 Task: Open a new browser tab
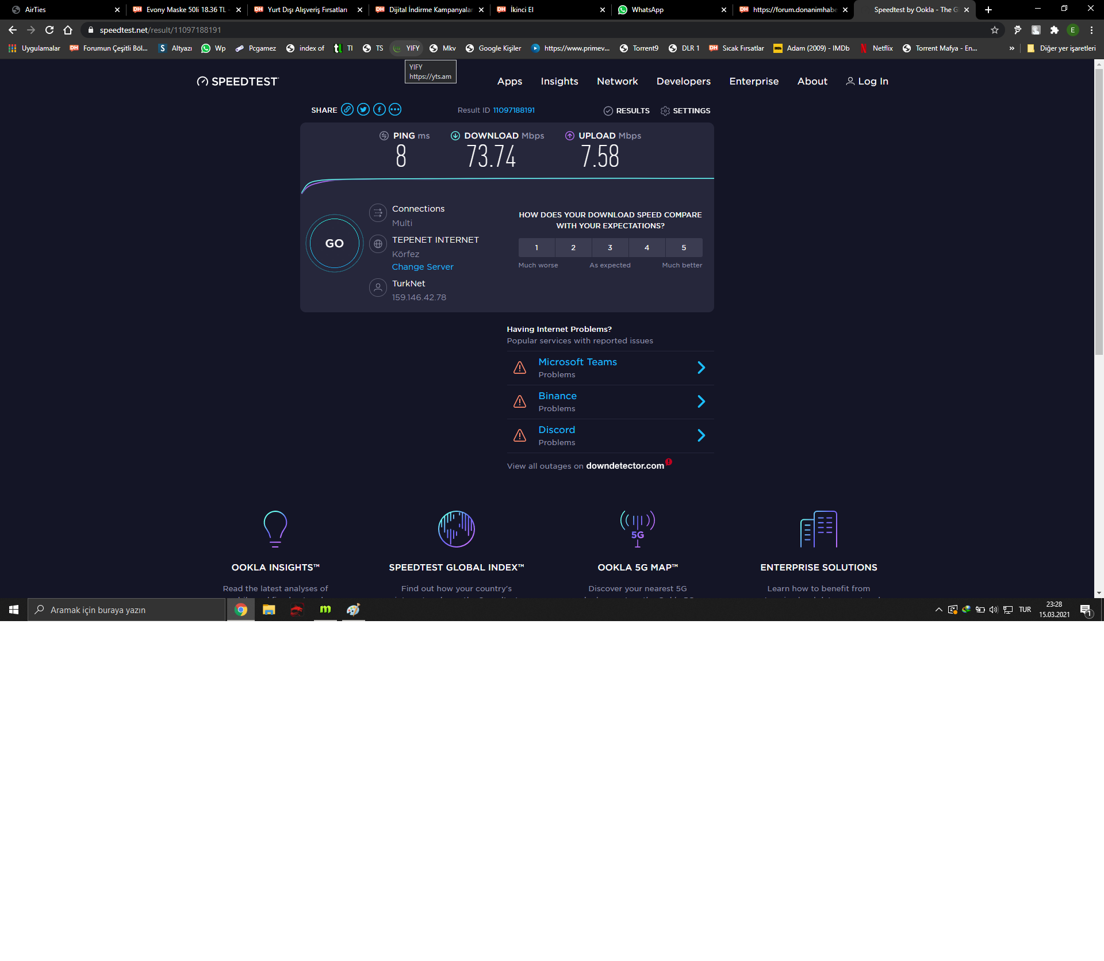tap(988, 10)
